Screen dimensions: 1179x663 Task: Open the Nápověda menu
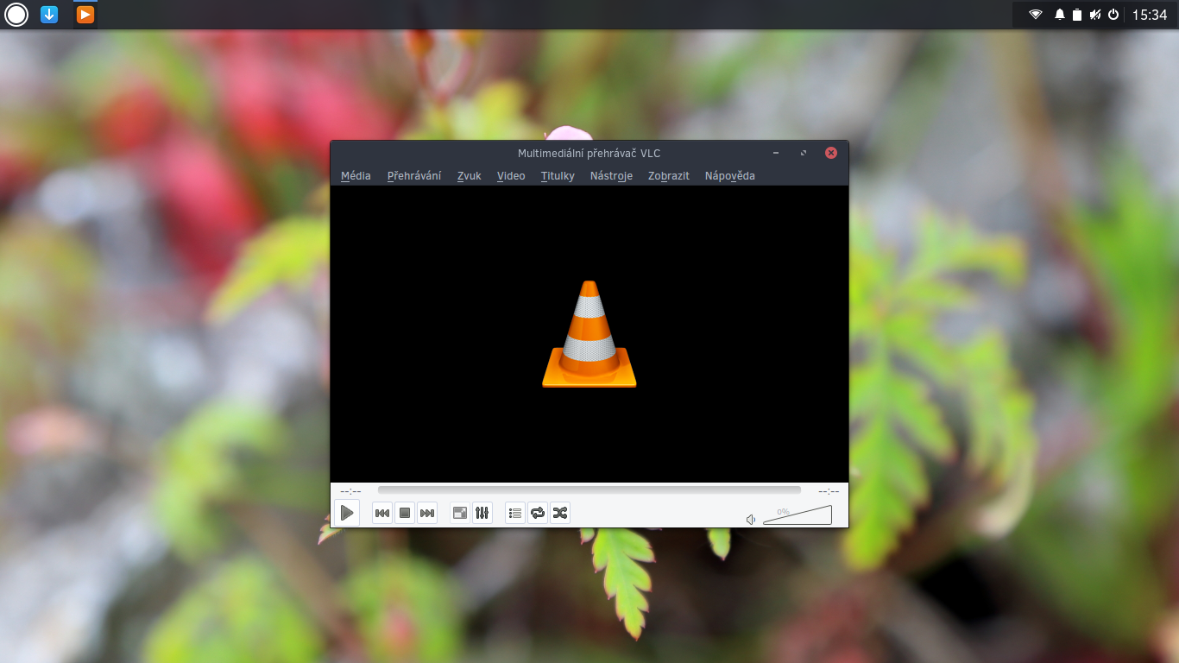point(730,175)
